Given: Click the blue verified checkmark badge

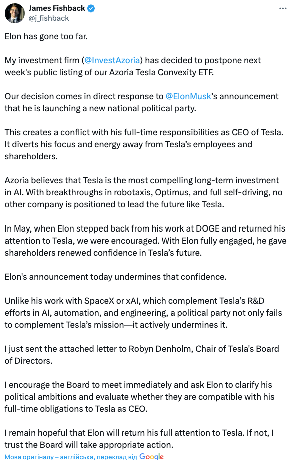Looking at the screenshot, I should point(91,8).
